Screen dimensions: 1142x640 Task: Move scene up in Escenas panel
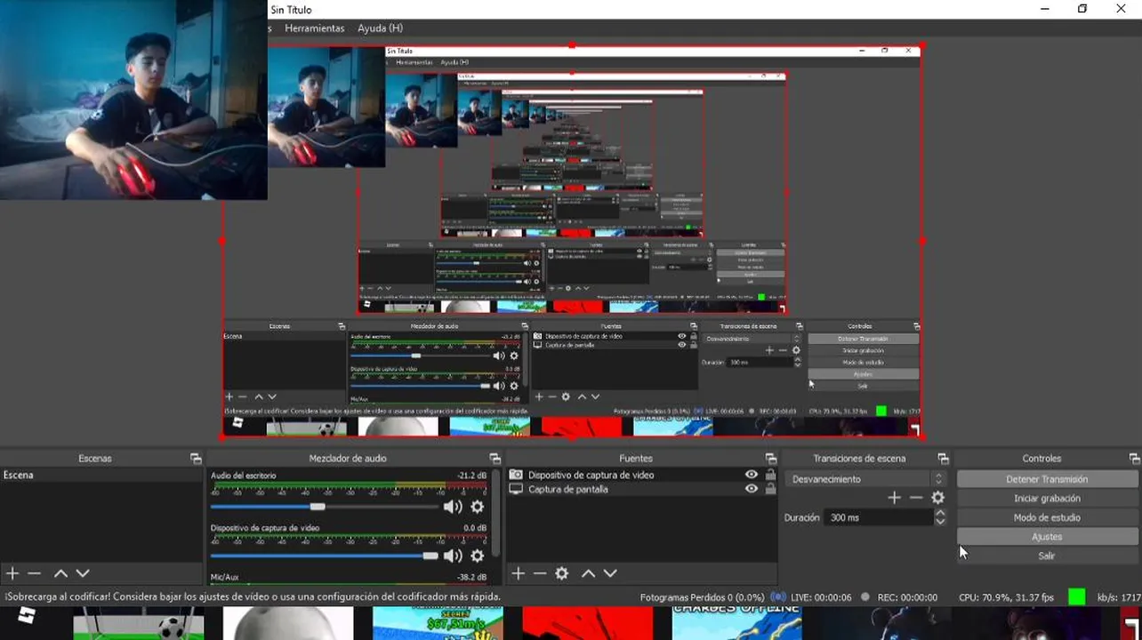60,573
